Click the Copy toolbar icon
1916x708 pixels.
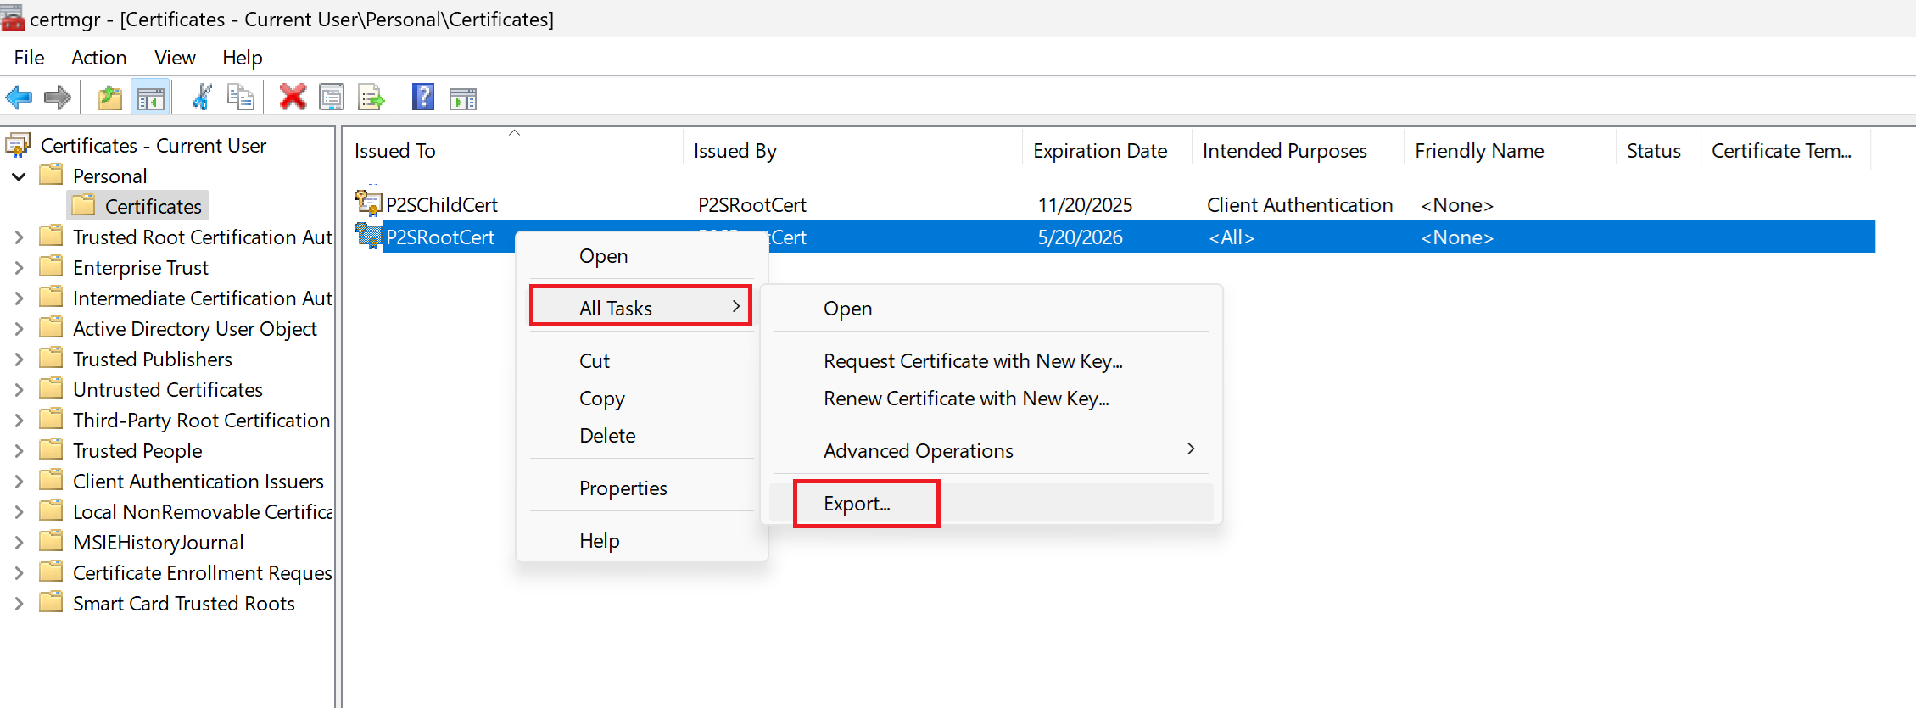coord(241,98)
